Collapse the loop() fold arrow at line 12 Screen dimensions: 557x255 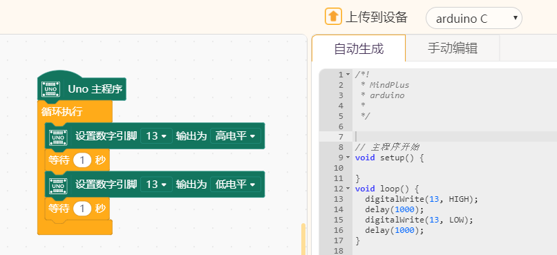point(348,189)
